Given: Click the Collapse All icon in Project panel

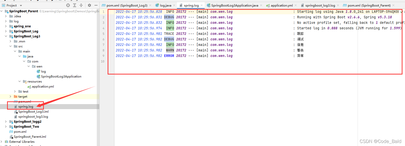Looking at the screenshot, I should (x=81, y=5).
